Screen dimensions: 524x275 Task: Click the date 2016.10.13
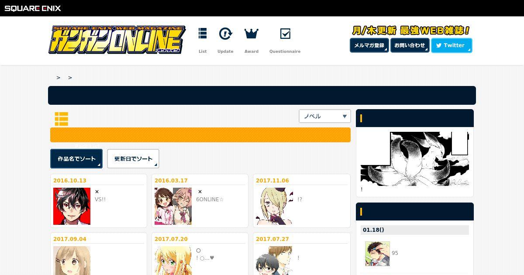tap(70, 181)
